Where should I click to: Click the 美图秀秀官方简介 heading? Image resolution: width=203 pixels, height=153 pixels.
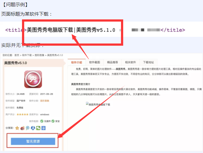coord(80,84)
